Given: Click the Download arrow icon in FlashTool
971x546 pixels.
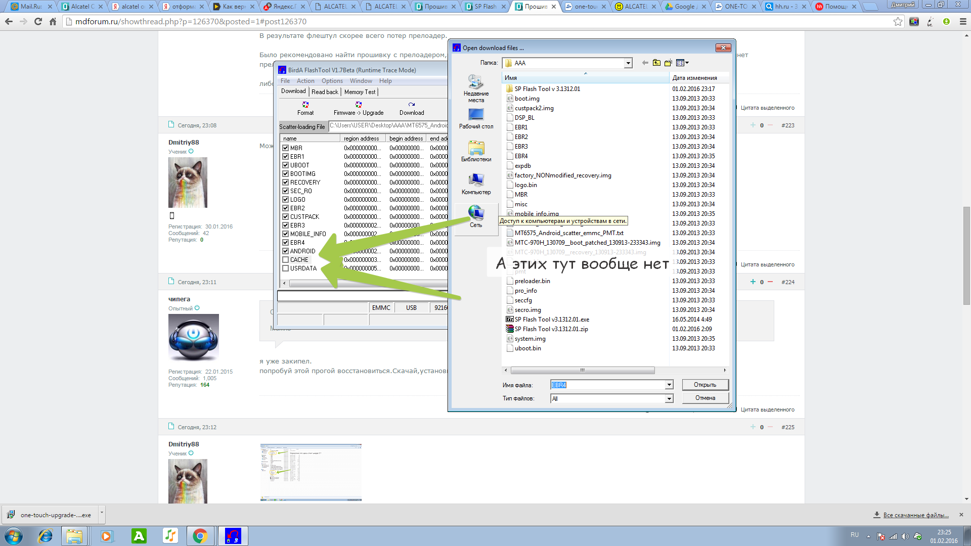Looking at the screenshot, I should point(412,105).
